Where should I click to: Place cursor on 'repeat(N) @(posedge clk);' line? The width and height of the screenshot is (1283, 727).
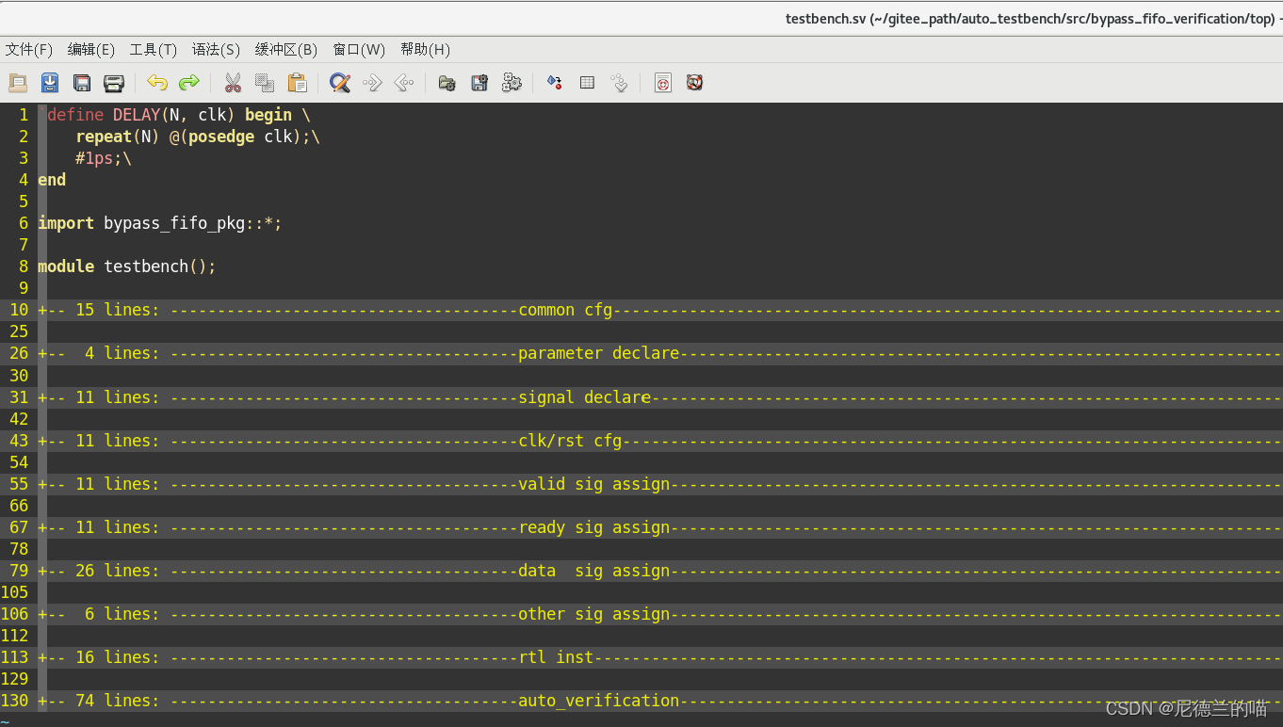[198, 137]
